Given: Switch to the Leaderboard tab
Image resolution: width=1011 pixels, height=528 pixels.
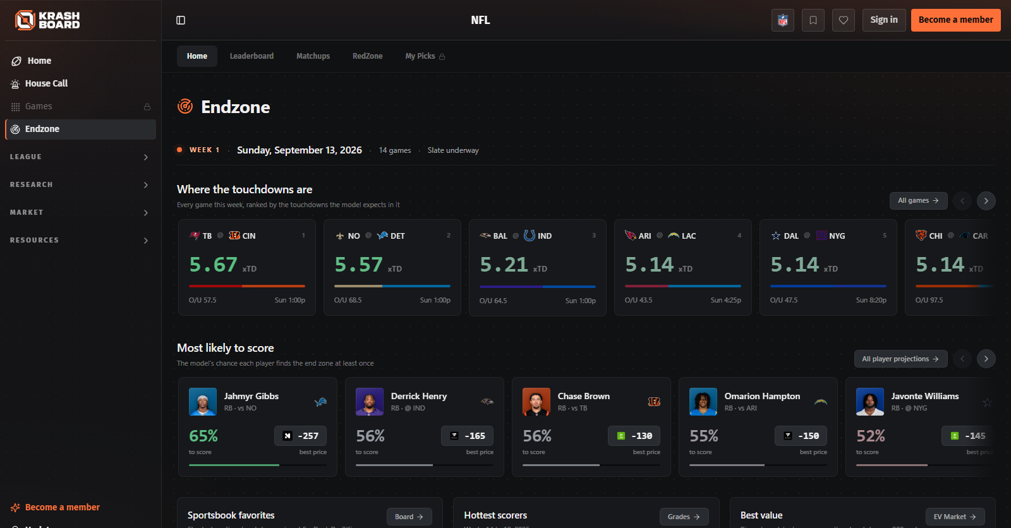Looking at the screenshot, I should pos(251,56).
